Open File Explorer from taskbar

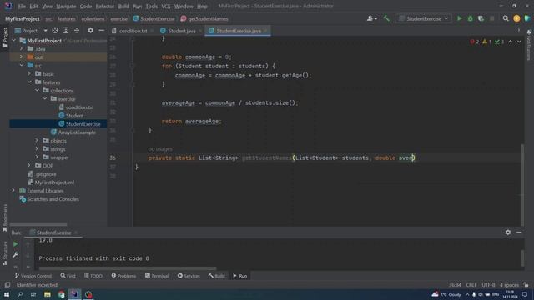(x=48, y=294)
